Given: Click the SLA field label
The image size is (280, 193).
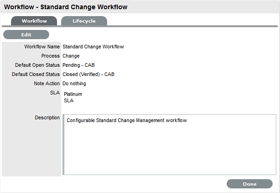Looking at the screenshot, I should [x=55, y=93].
